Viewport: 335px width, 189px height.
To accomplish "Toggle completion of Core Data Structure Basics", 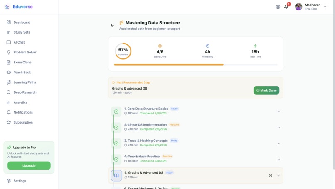I will (x=116, y=111).
